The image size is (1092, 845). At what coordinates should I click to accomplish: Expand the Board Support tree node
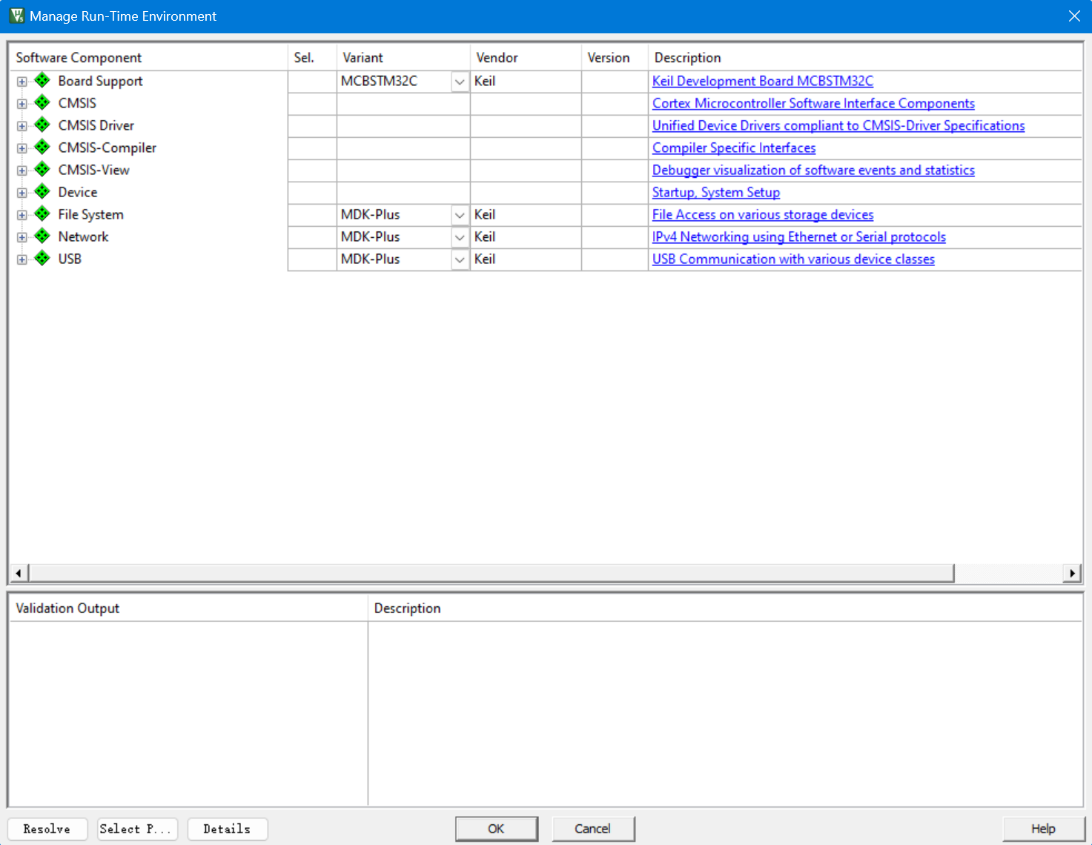click(22, 82)
